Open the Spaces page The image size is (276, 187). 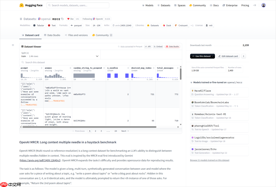[x=180, y=5]
